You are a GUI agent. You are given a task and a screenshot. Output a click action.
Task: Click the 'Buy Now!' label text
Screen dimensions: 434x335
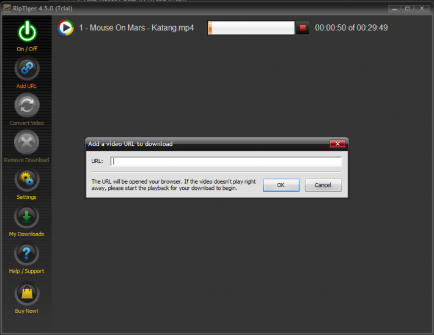pos(26,311)
